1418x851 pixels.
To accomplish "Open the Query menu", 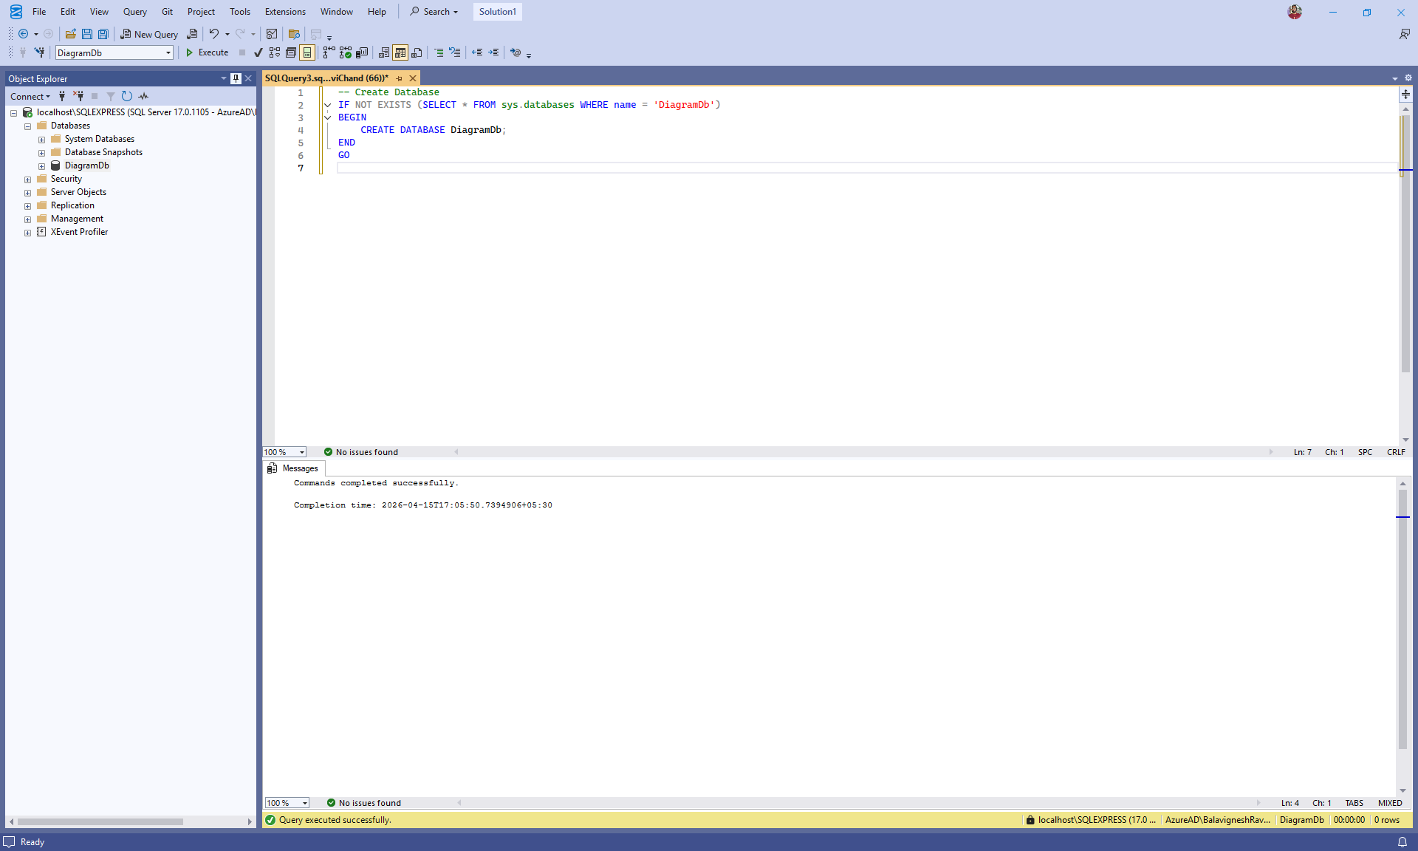I will pyautogui.click(x=134, y=12).
